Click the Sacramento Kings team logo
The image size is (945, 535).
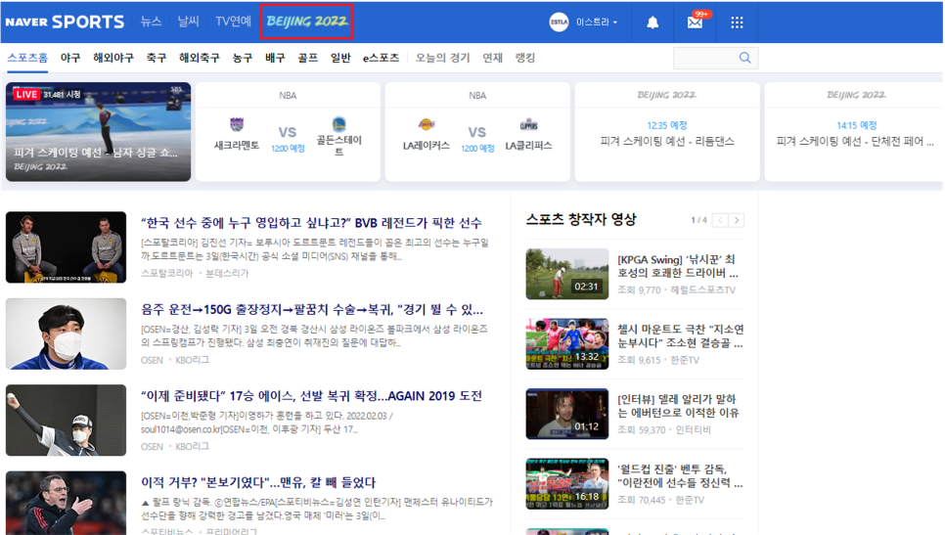coord(237,124)
